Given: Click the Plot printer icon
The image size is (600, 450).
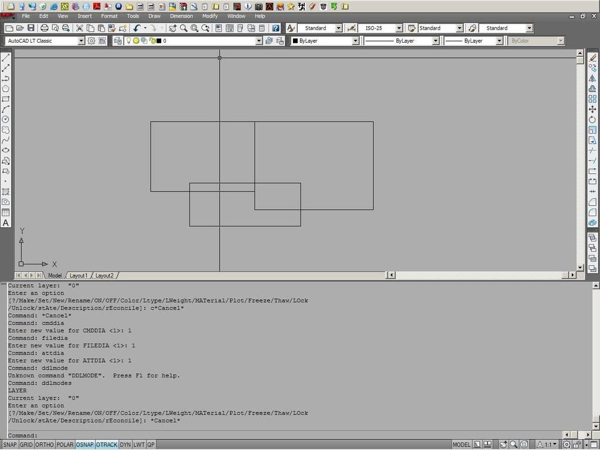Looking at the screenshot, I should [45, 28].
